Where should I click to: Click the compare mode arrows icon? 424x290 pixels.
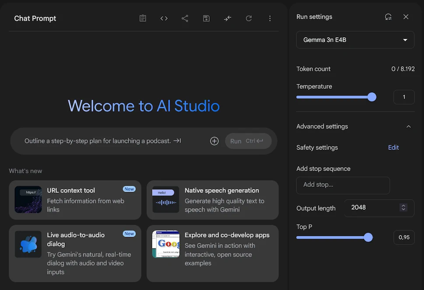point(227,18)
